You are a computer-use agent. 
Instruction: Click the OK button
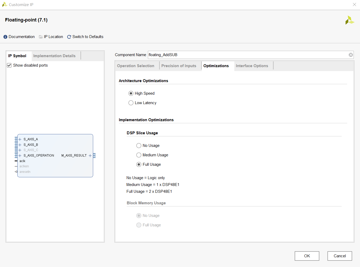tap(307, 256)
